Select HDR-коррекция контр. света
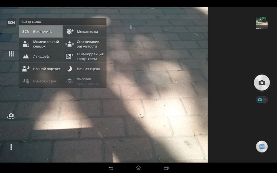This screenshot has height=173, width=277. [x=85, y=56]
